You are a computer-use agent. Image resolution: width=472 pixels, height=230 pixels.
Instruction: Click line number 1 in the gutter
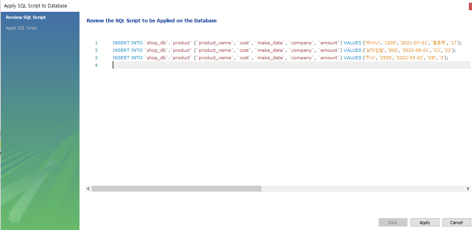pos(96,43)
